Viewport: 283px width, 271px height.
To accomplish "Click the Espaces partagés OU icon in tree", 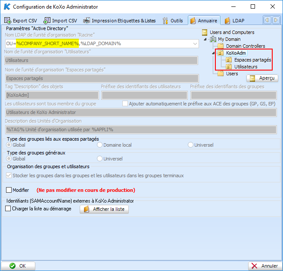I will click(x=229, y=60).
